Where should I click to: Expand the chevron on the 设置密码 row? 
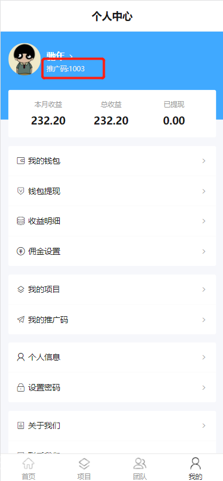(204, 387)
